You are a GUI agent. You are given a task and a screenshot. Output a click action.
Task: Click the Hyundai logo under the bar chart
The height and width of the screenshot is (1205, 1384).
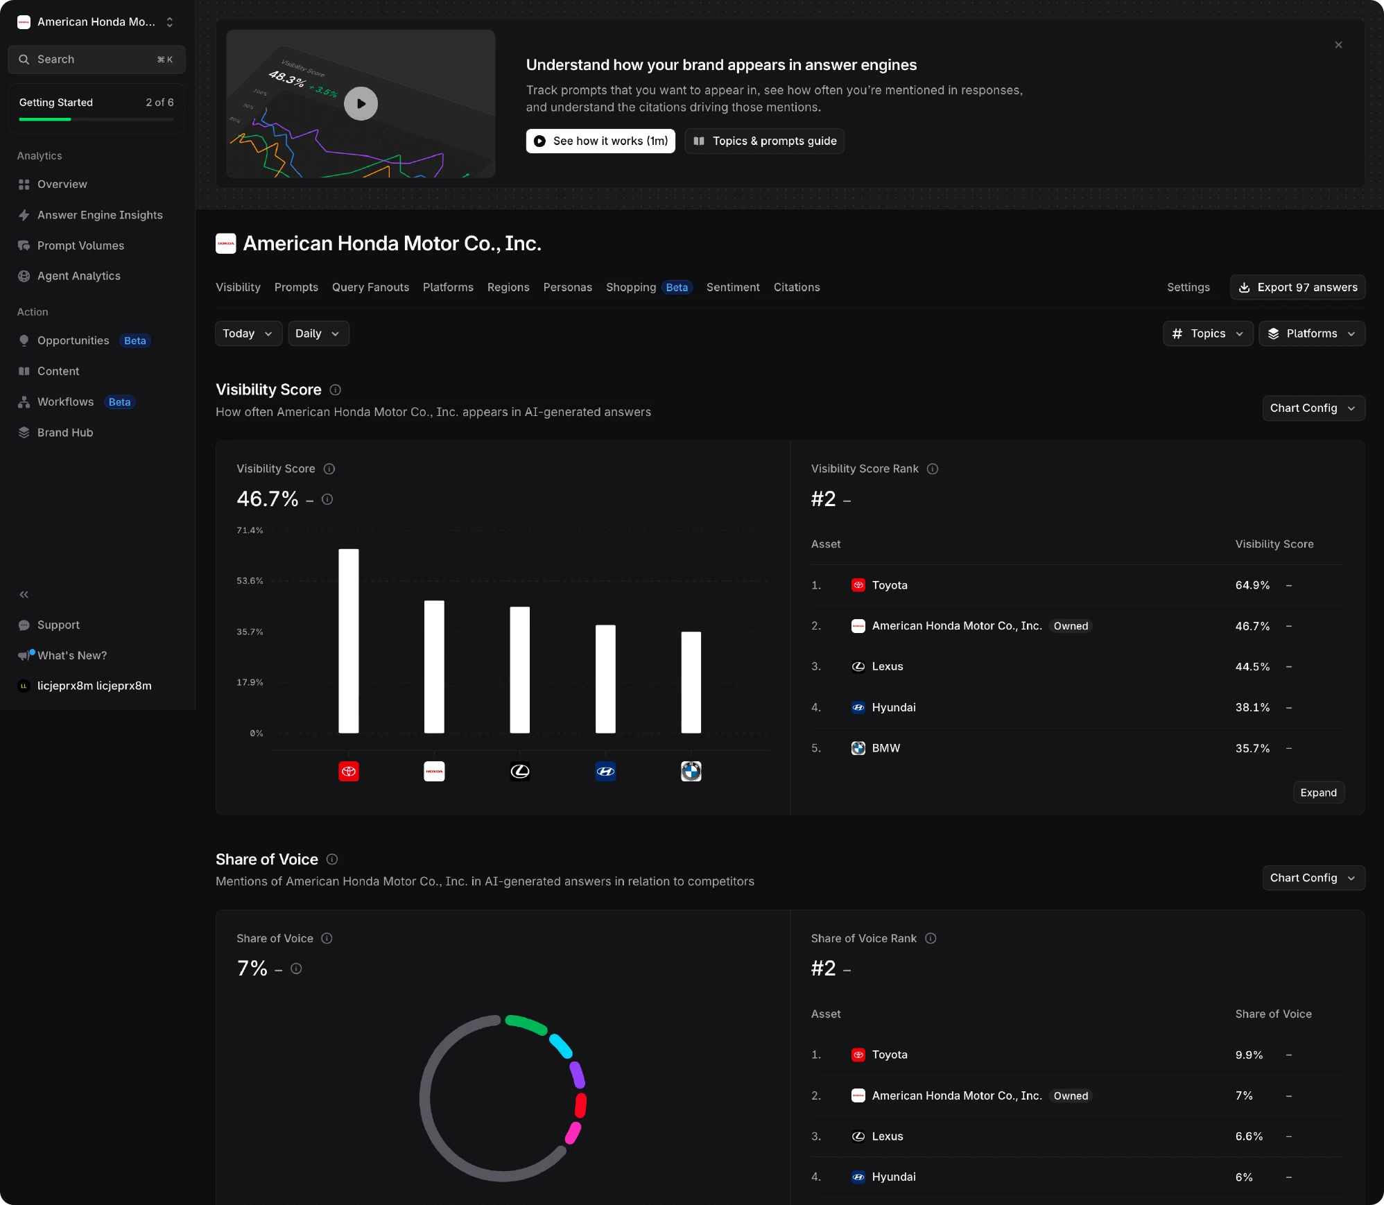605,771
